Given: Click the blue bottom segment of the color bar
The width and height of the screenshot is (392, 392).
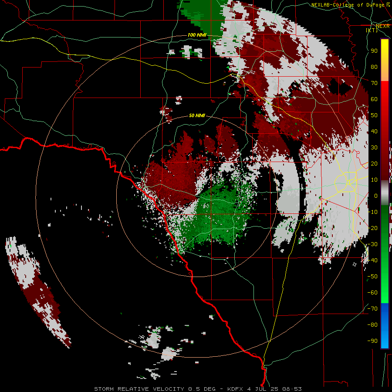Looking at the screenshot, I should pyautogui.click(x=385, y=325).
